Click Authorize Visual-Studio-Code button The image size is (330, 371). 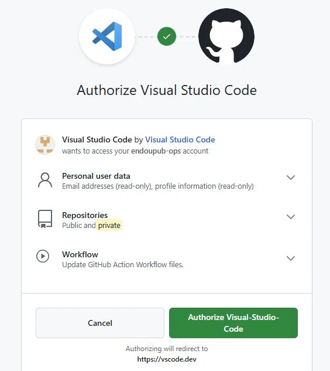pyautogui.click(x=233, y=323)
